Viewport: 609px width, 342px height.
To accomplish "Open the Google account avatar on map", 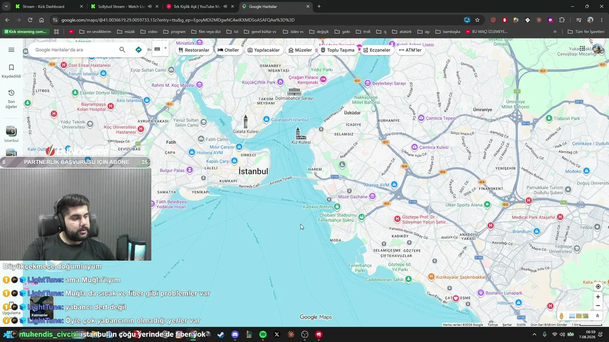I will tap(598, 49).
